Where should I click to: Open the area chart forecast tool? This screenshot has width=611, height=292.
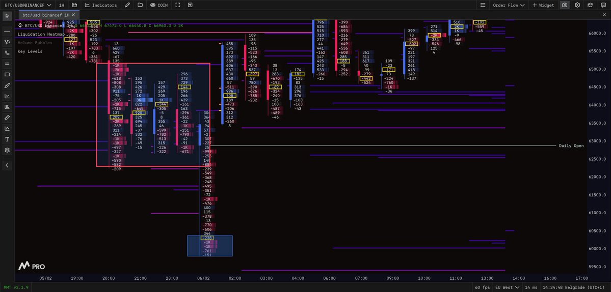7,128
